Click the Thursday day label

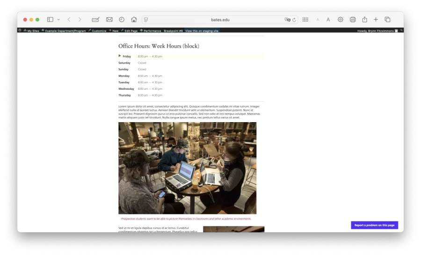click(x=124, y=95)
